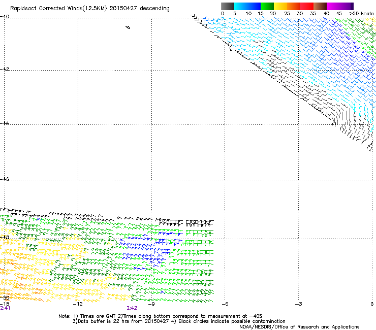Click the cyan 5-10 knots legend swatch

(x=241, y=6)
